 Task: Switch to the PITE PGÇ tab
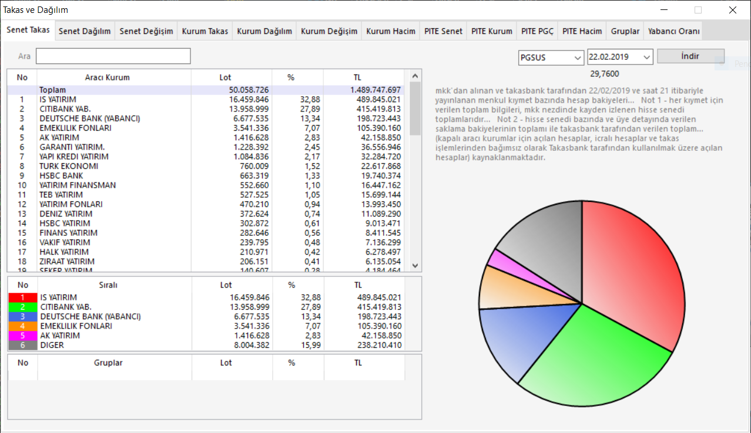[x=537, y=31]
